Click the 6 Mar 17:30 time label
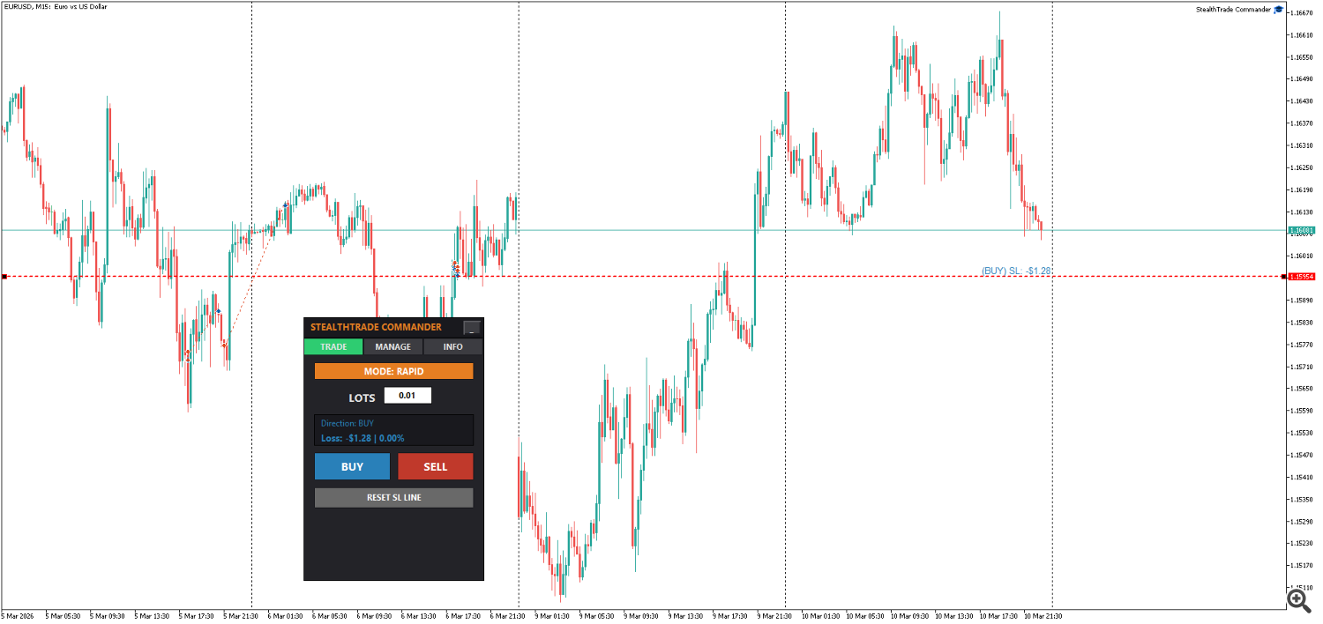 click(x=463, y=616)
